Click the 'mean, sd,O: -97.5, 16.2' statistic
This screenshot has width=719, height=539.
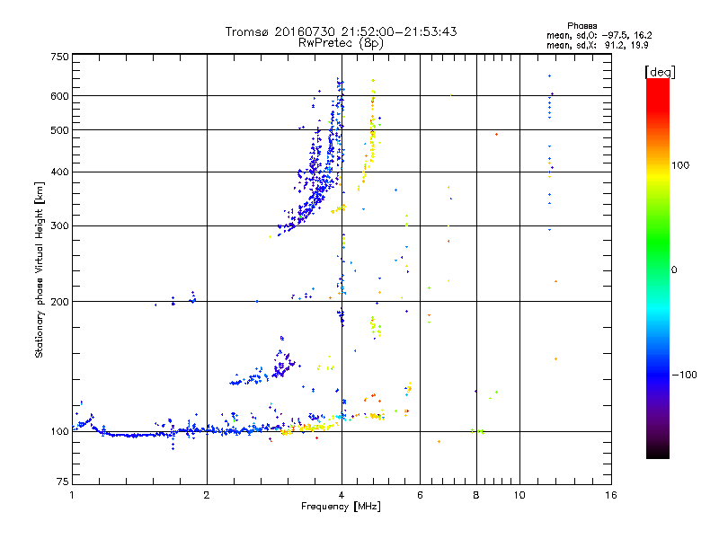(599, 35)
